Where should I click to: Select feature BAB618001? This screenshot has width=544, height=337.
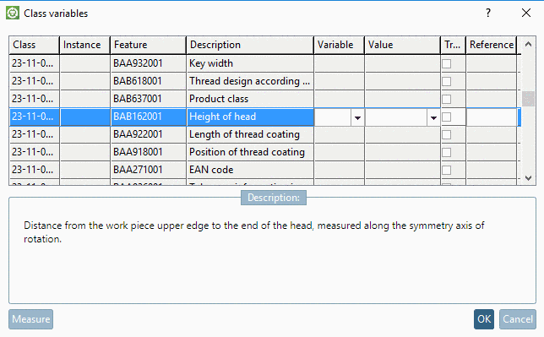pos(148,81)
